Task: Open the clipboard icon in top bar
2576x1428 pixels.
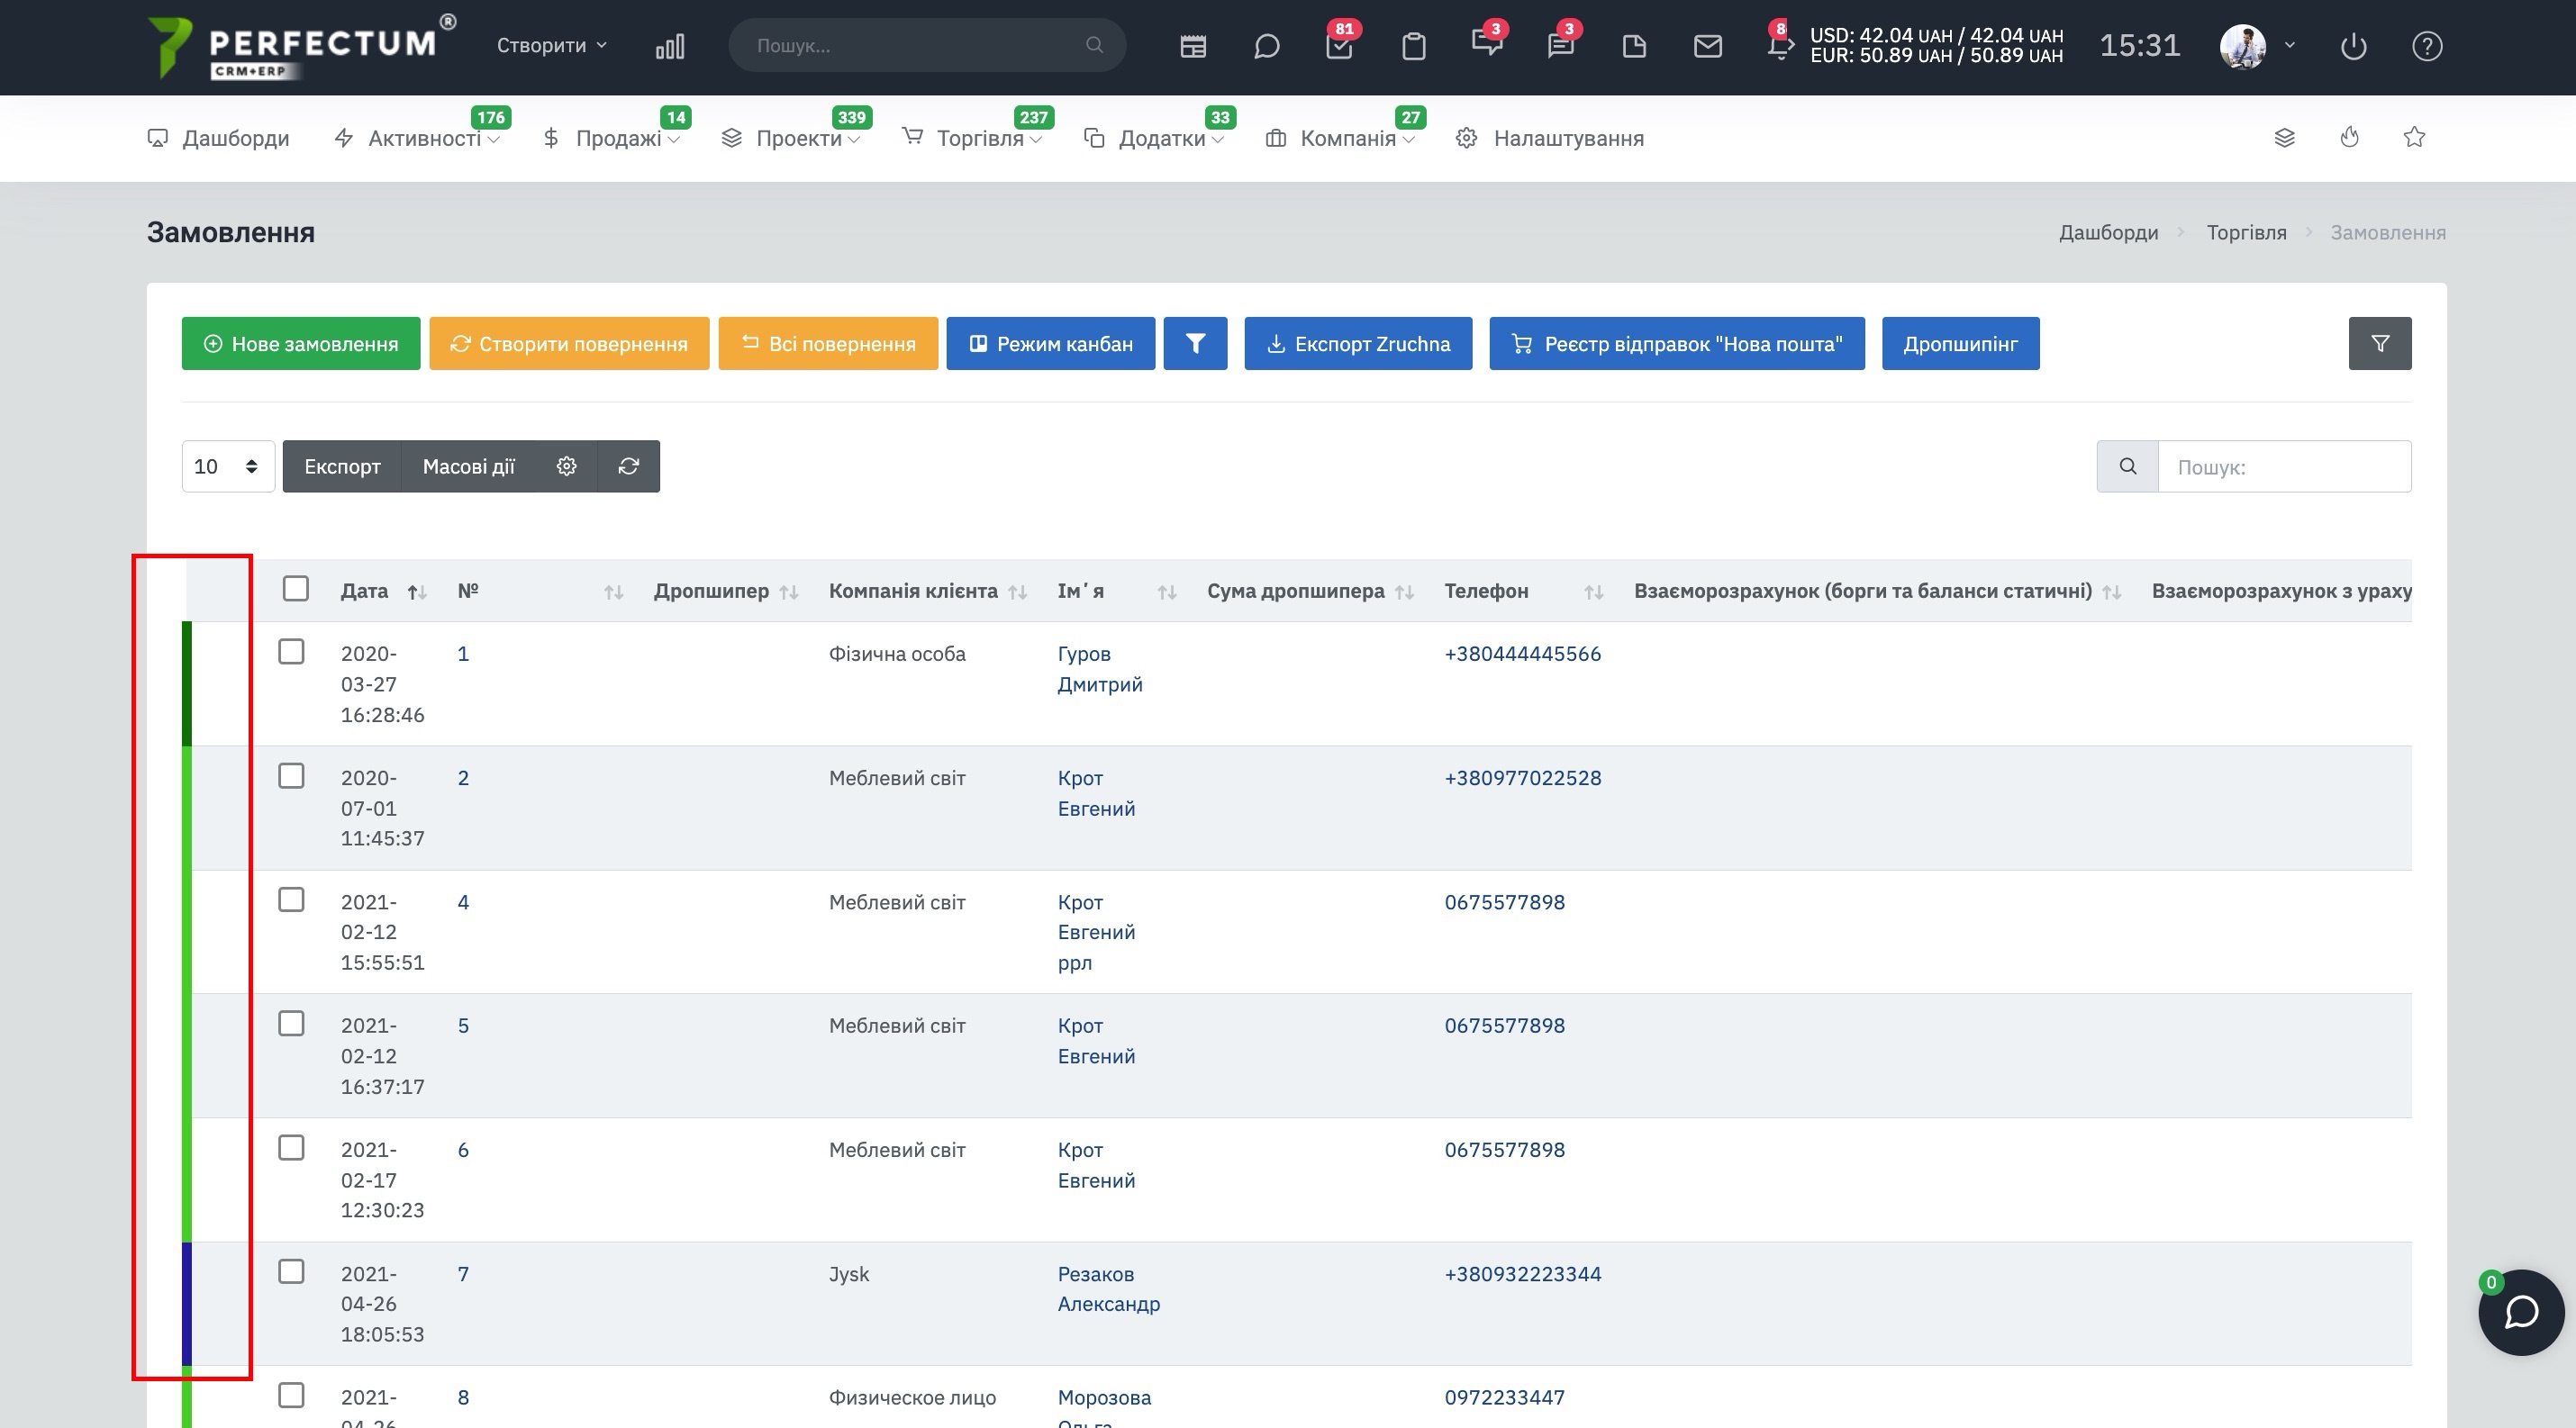Action: pyautogui.click(x=1413, y=46)
